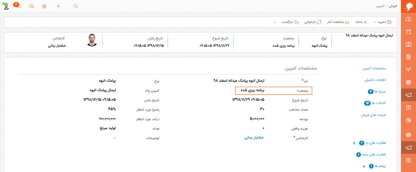Click header نوع value پیامک انبوه
The height and width of the screenshot is (172, 416).
(x=320, y=46)
